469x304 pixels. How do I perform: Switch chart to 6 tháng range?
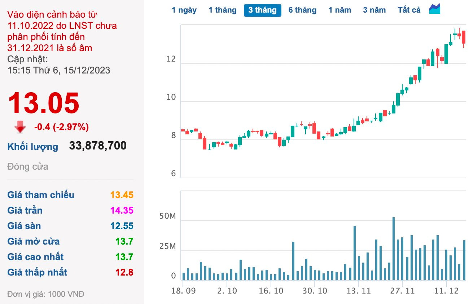point(302,10)
